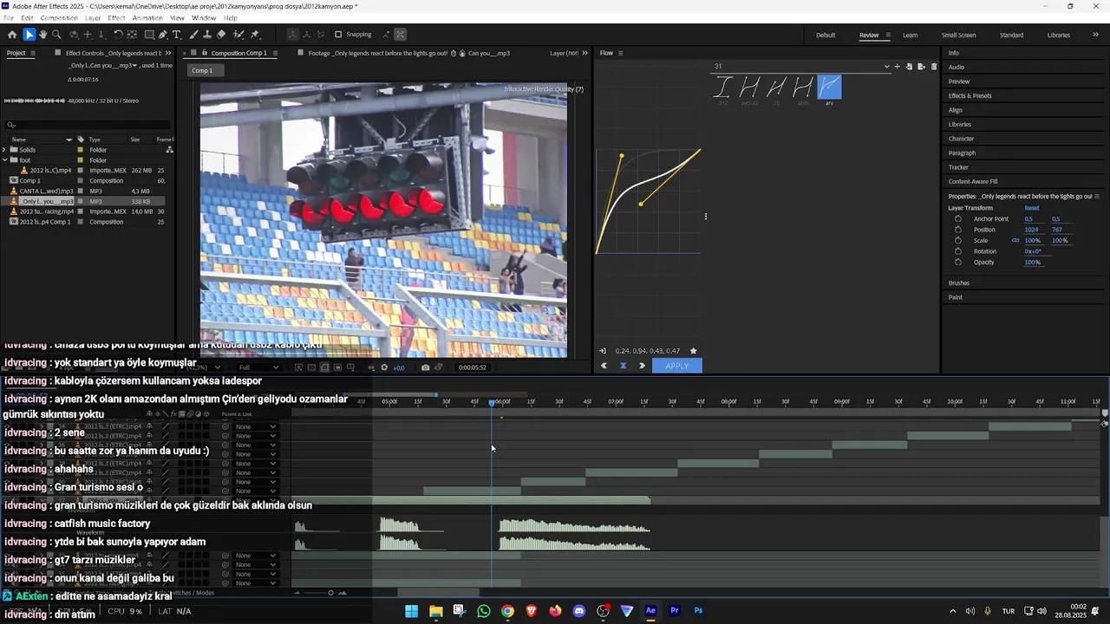
Task: Toggle the Snapping checkbox
Action: coord(338,35)
